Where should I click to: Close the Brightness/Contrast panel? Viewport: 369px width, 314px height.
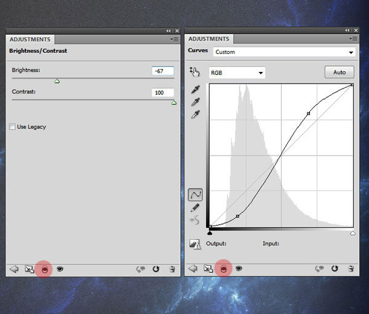(x=177, y=31)
